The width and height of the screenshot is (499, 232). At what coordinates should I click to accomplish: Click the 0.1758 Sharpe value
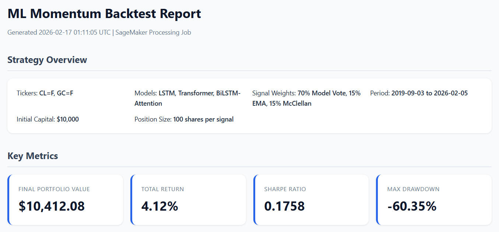(x=285, y=206)
